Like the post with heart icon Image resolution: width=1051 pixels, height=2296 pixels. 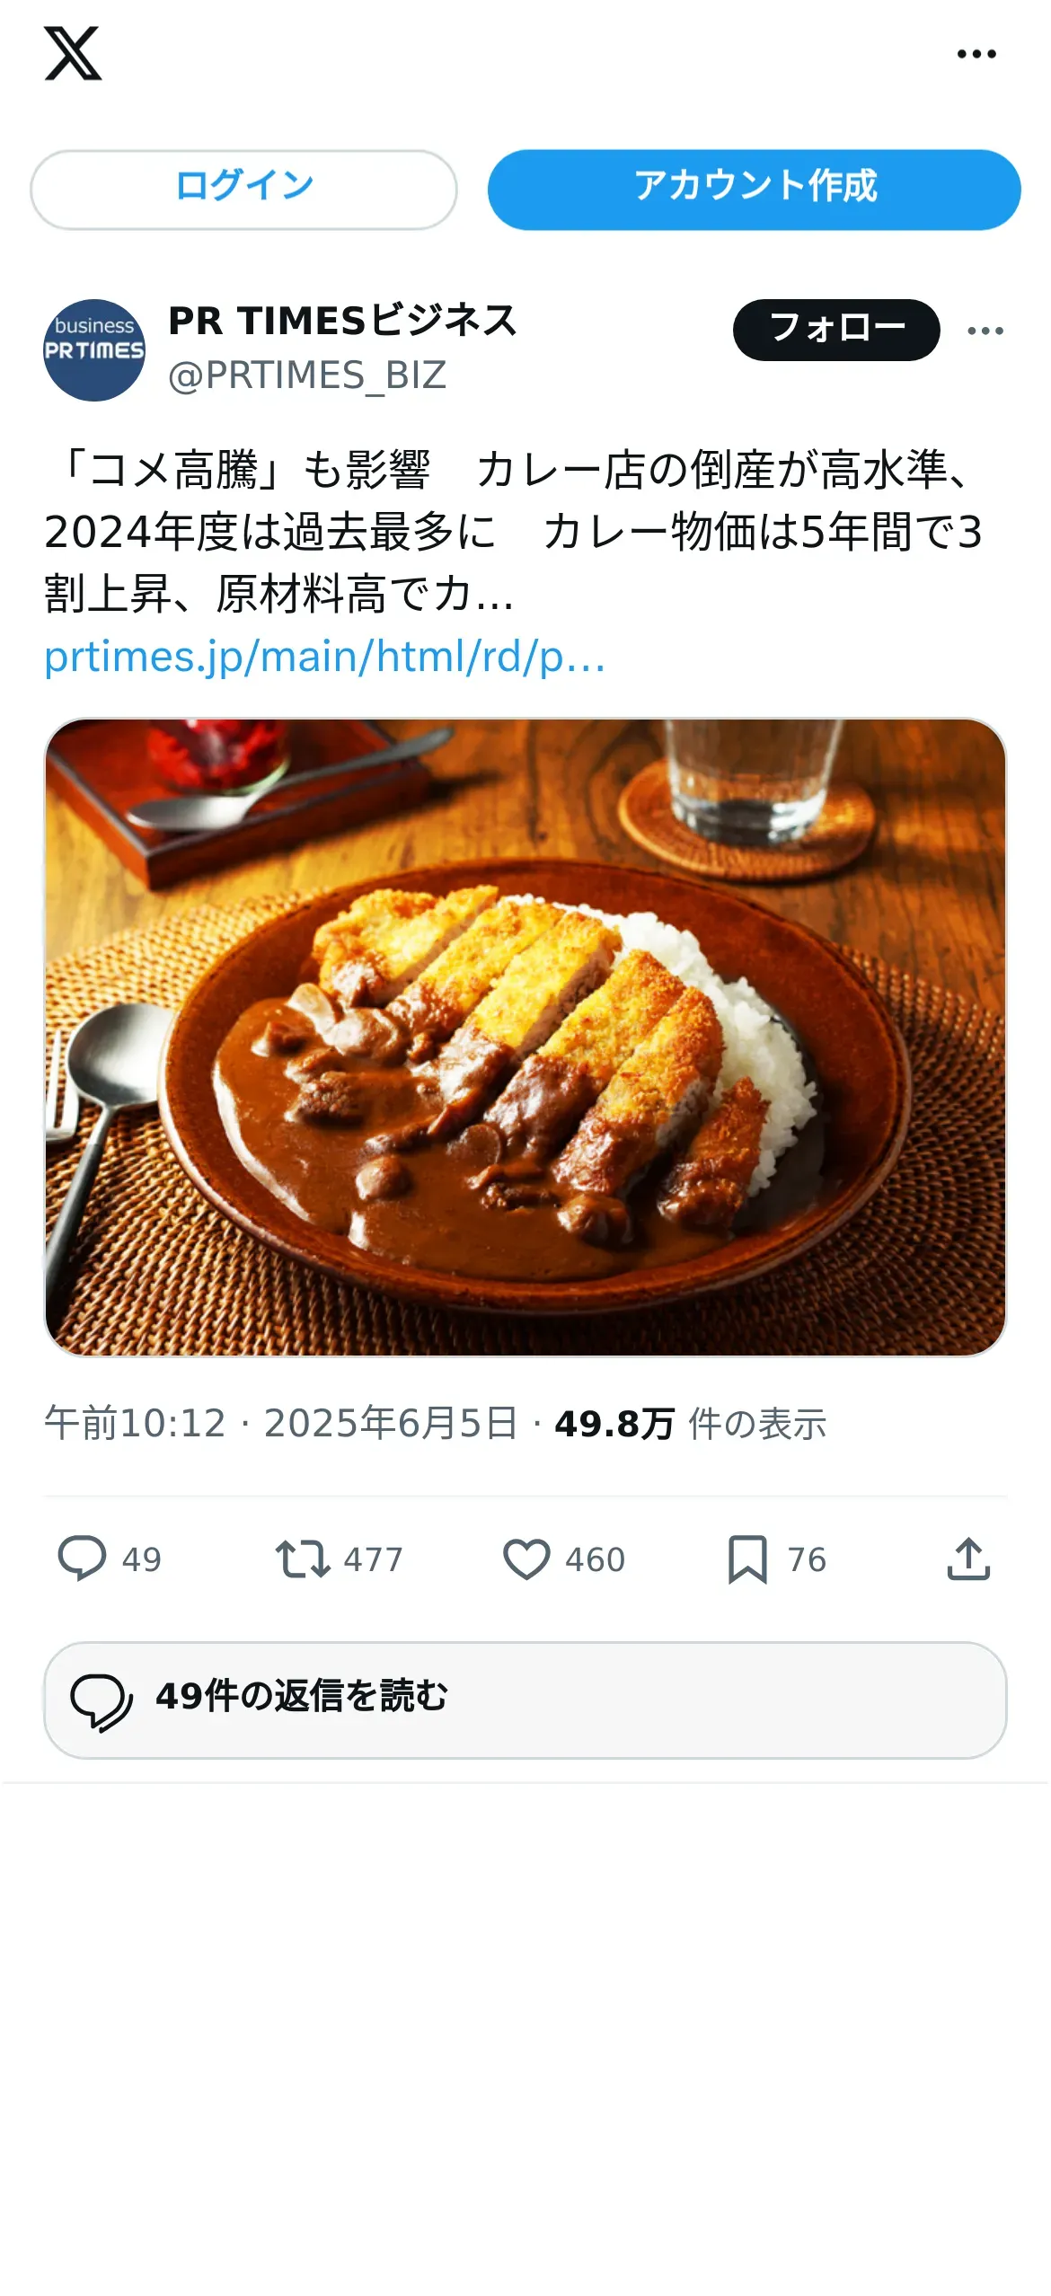526,1559
